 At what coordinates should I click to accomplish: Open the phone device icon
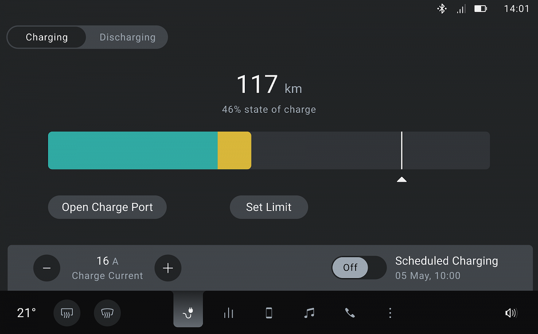[x=269, y=313]
